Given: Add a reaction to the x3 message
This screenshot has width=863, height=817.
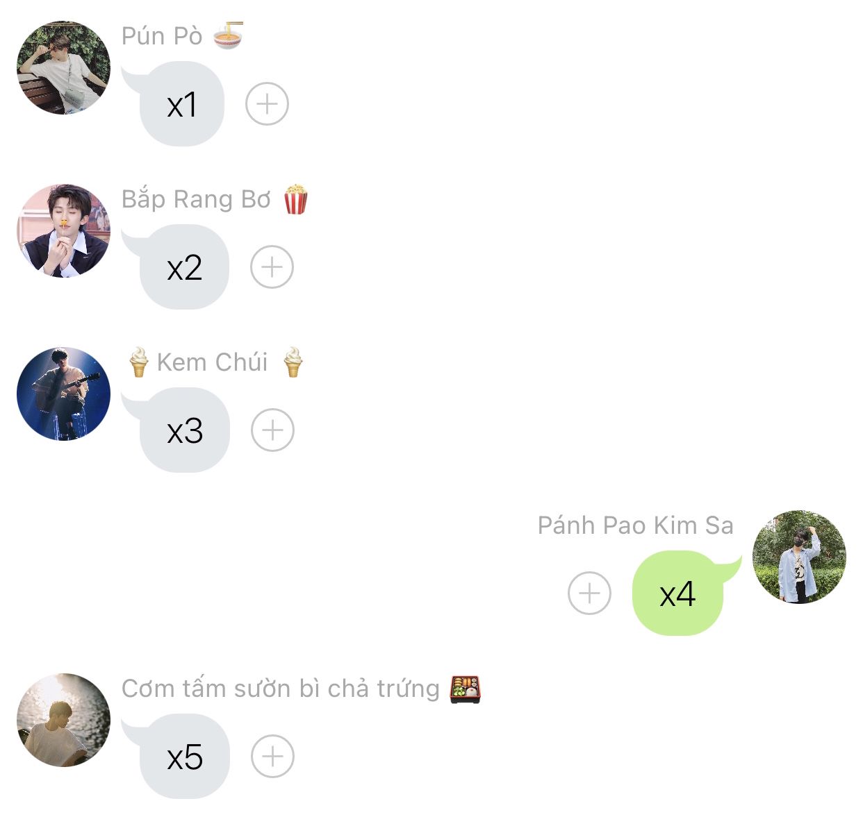Looking at the screenshot, I should tap(272, 430).
